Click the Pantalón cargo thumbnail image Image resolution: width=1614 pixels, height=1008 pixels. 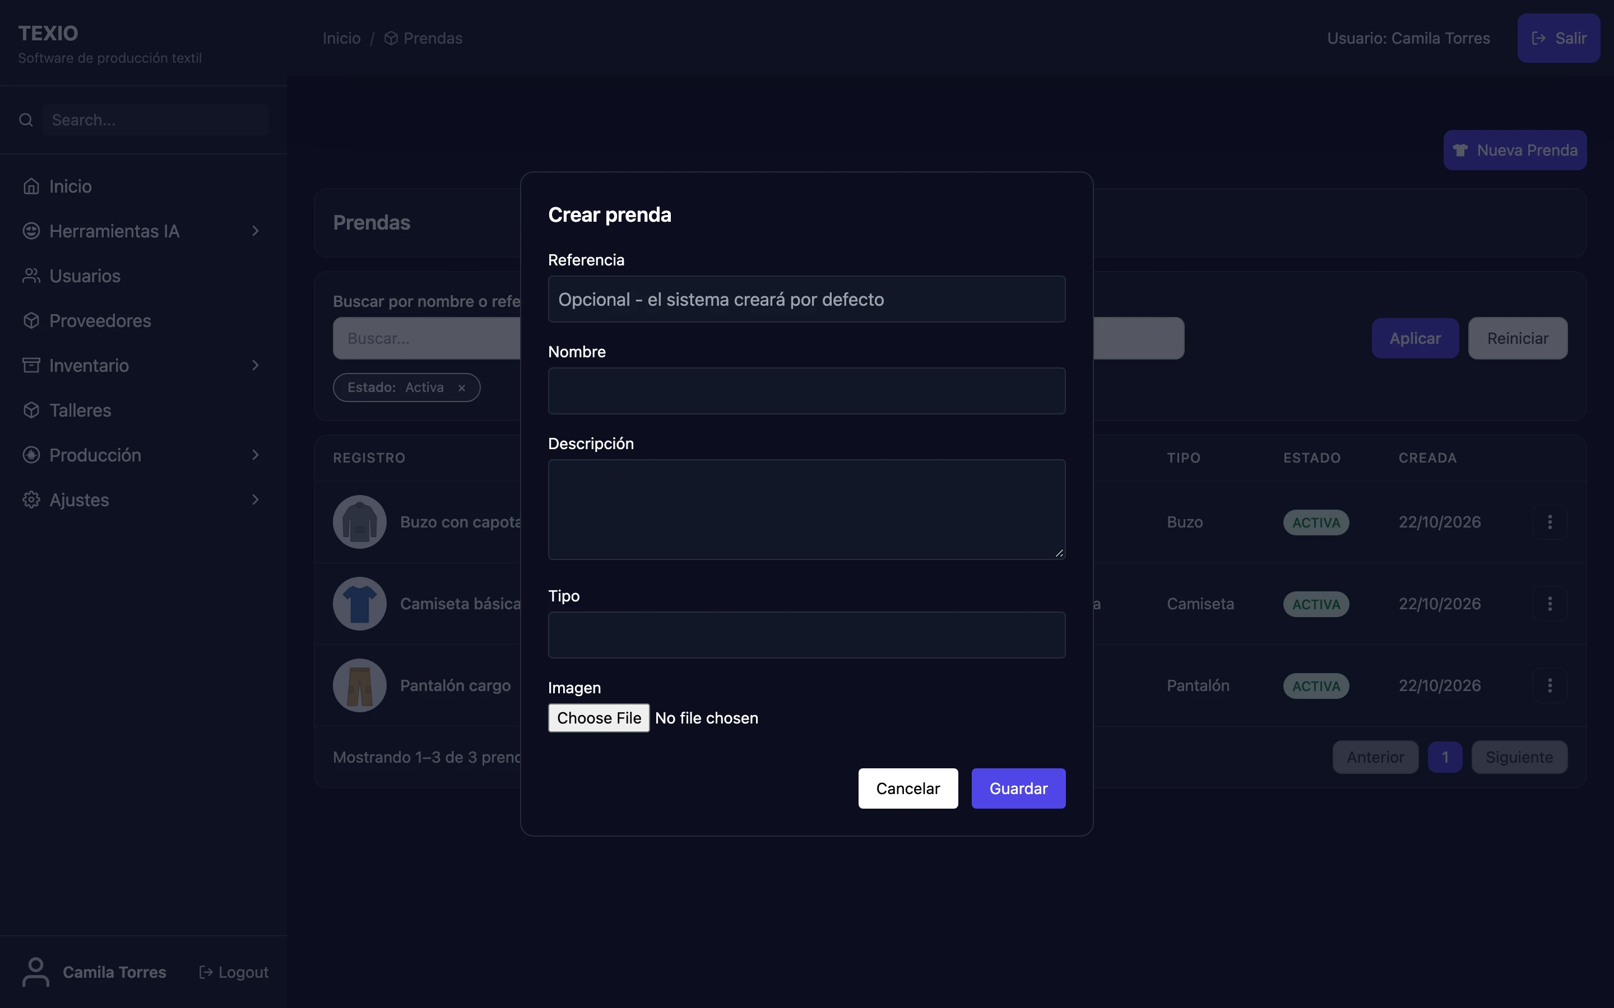click(x=359, y=685)
